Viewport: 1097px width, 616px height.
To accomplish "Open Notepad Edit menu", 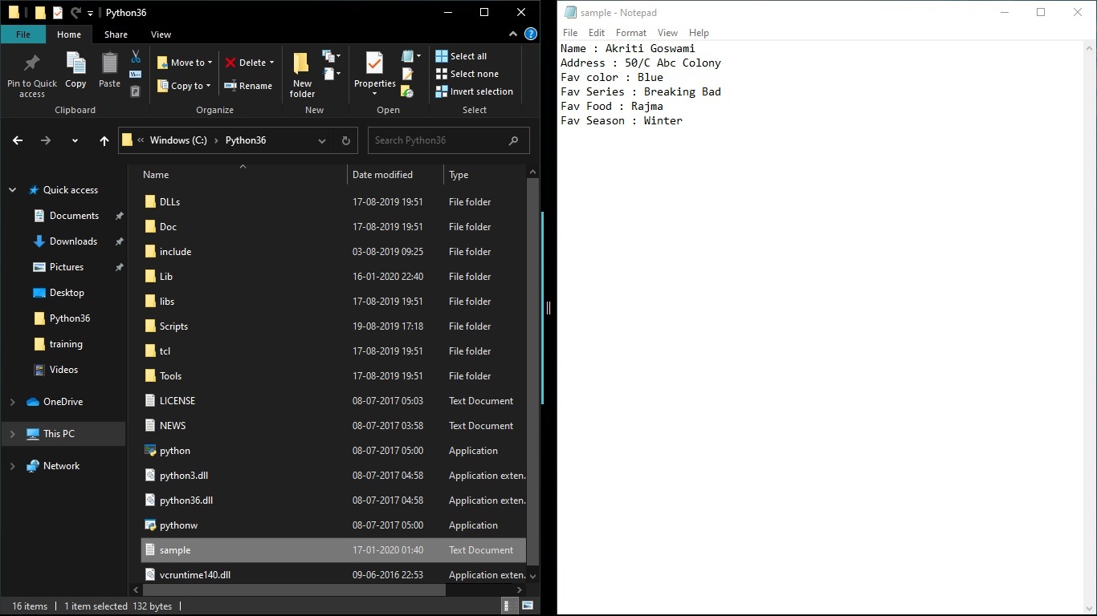I will point(596,33).
